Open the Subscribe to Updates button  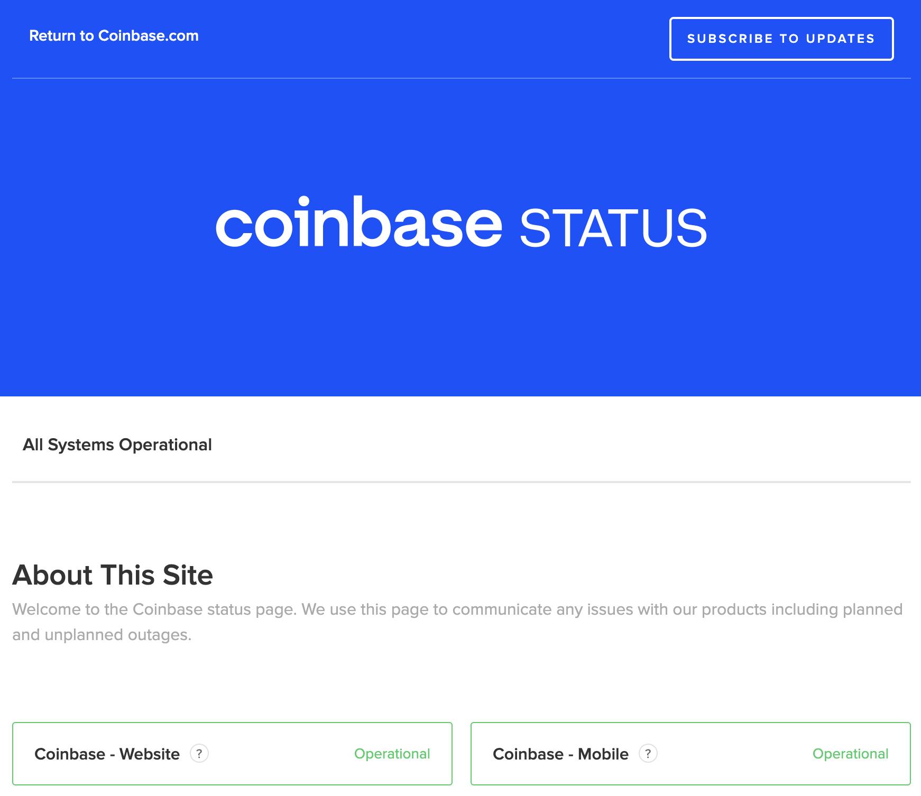coord(781,39)
